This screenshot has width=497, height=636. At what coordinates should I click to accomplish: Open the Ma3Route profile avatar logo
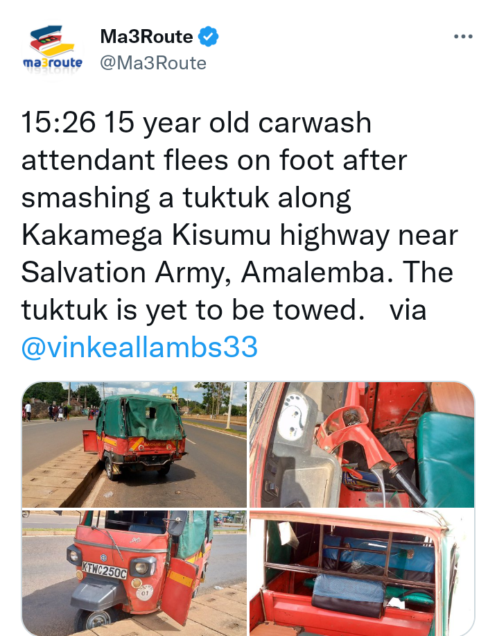click(x=52, y=51)
